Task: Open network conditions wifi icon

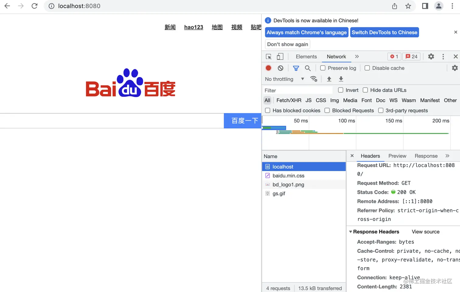Action: tap(314, 79)
